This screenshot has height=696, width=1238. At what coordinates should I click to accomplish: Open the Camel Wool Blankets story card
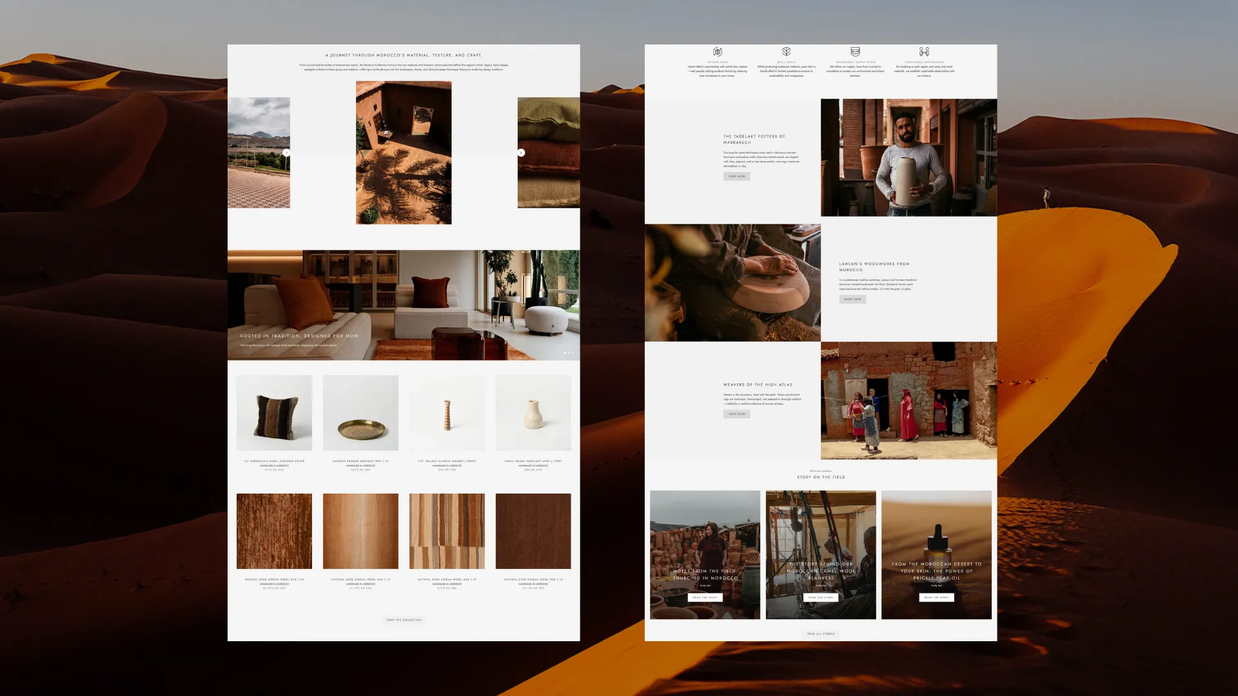click(821, 554)
